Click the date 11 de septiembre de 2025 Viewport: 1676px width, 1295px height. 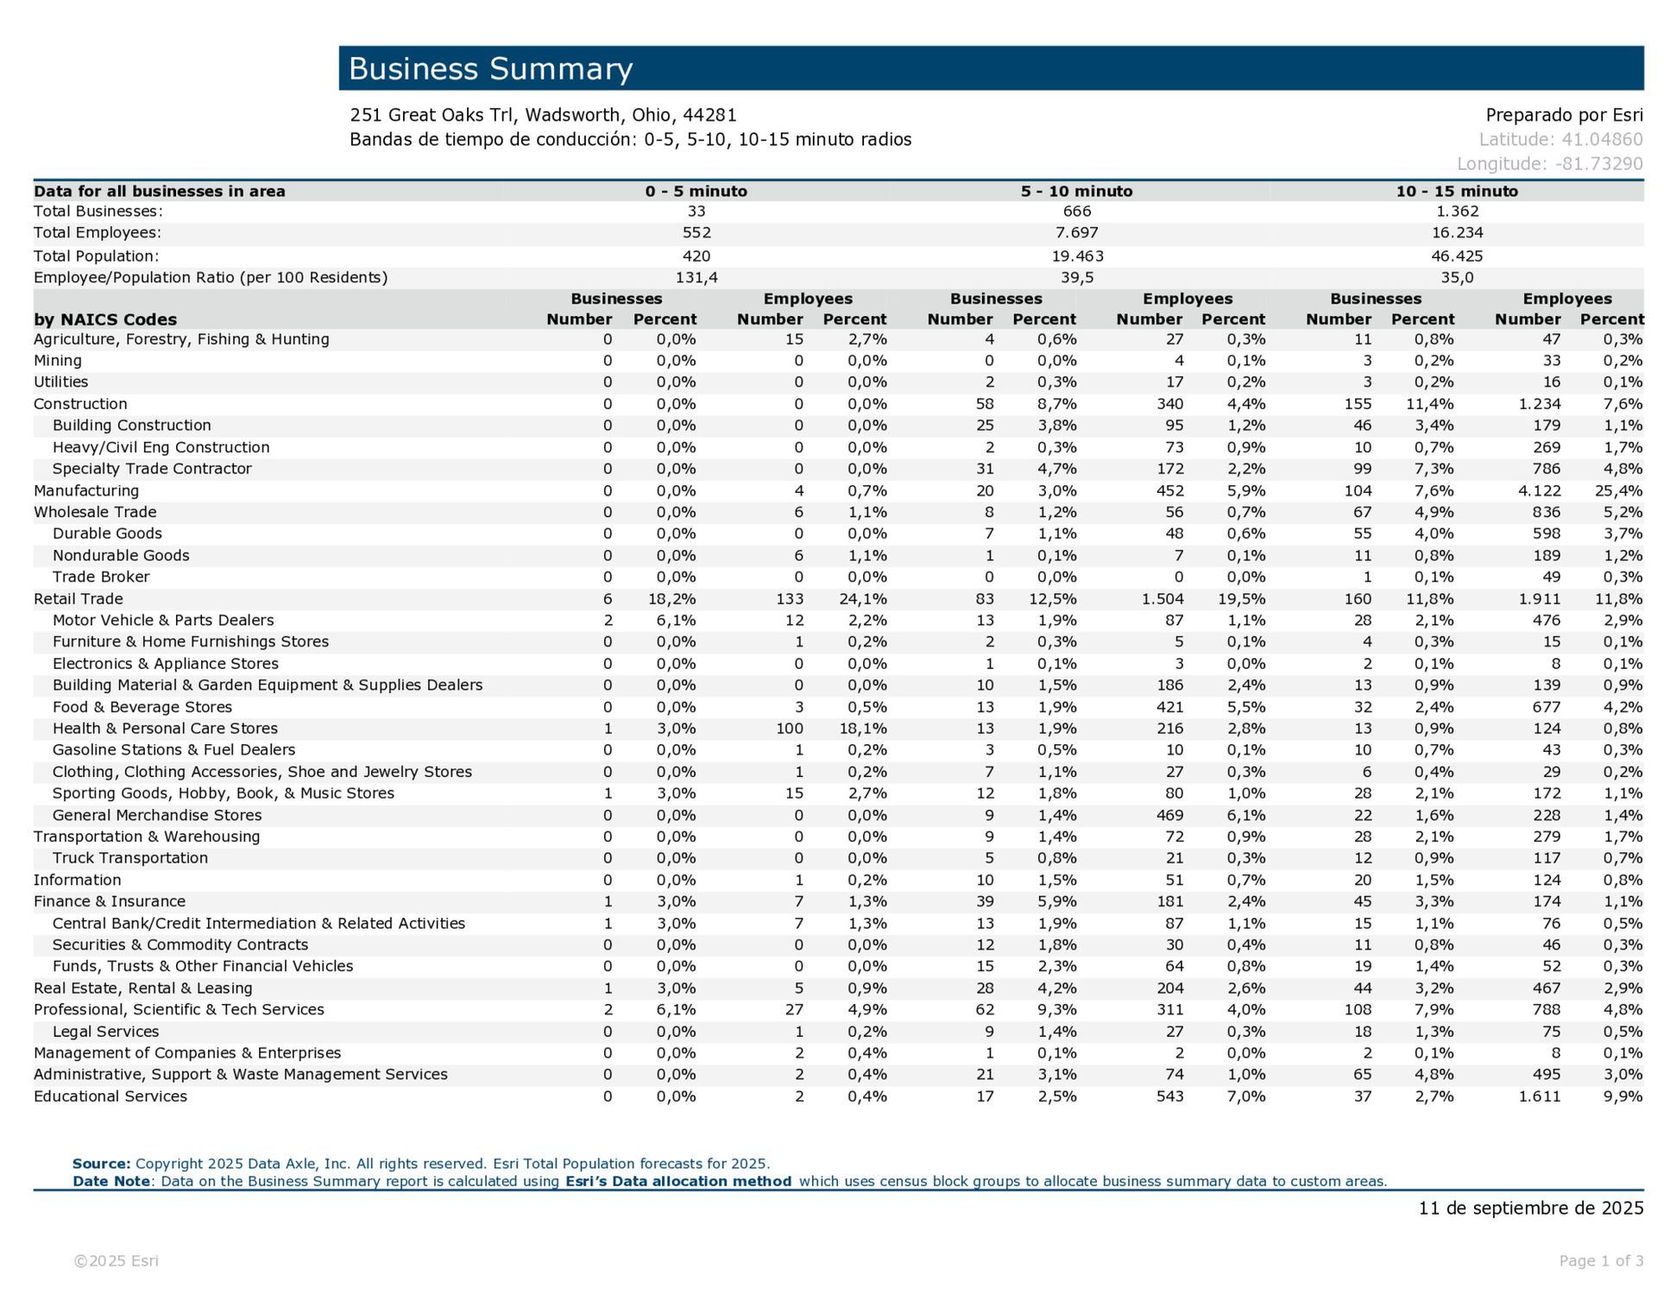1530,1208
